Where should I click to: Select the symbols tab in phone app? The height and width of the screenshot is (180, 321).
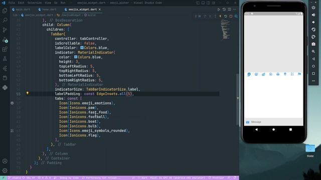292,74
